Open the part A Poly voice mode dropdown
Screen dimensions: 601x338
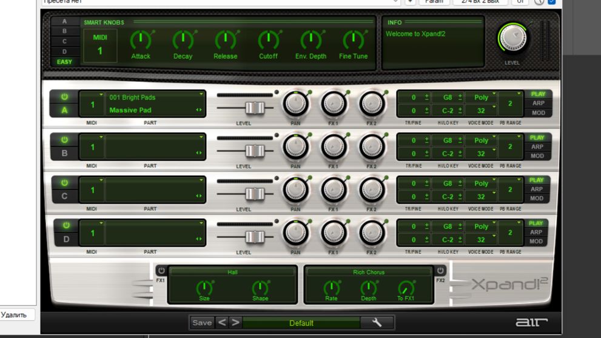coord(494,94)
